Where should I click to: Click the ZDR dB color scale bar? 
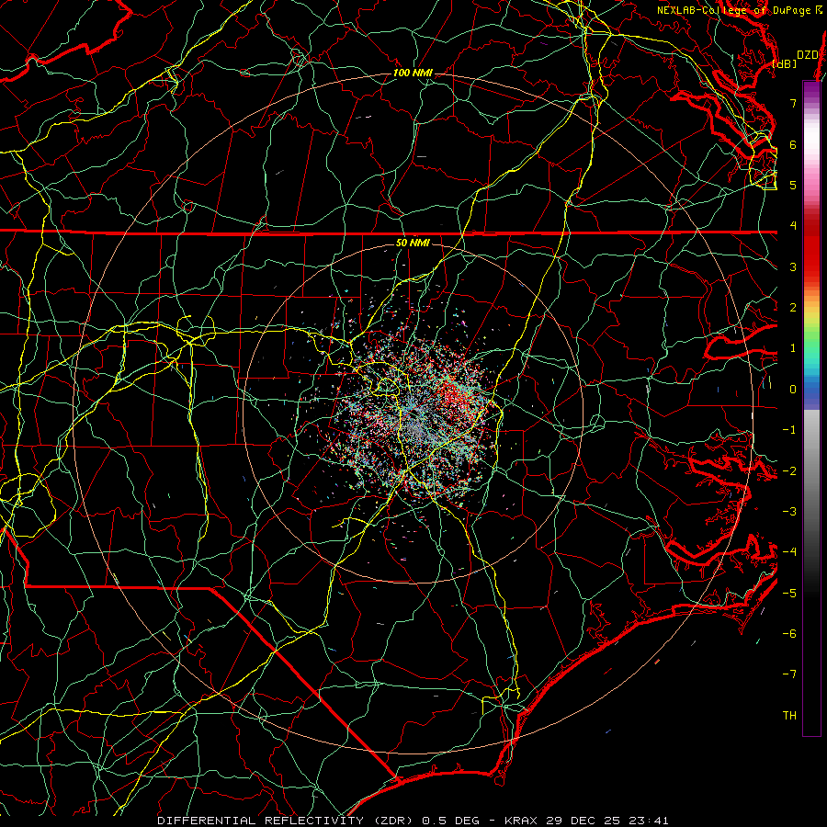click(811, 408)
